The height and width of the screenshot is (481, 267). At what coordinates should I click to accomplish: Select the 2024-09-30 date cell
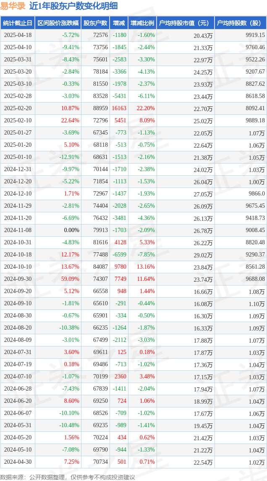click(18, 279)
